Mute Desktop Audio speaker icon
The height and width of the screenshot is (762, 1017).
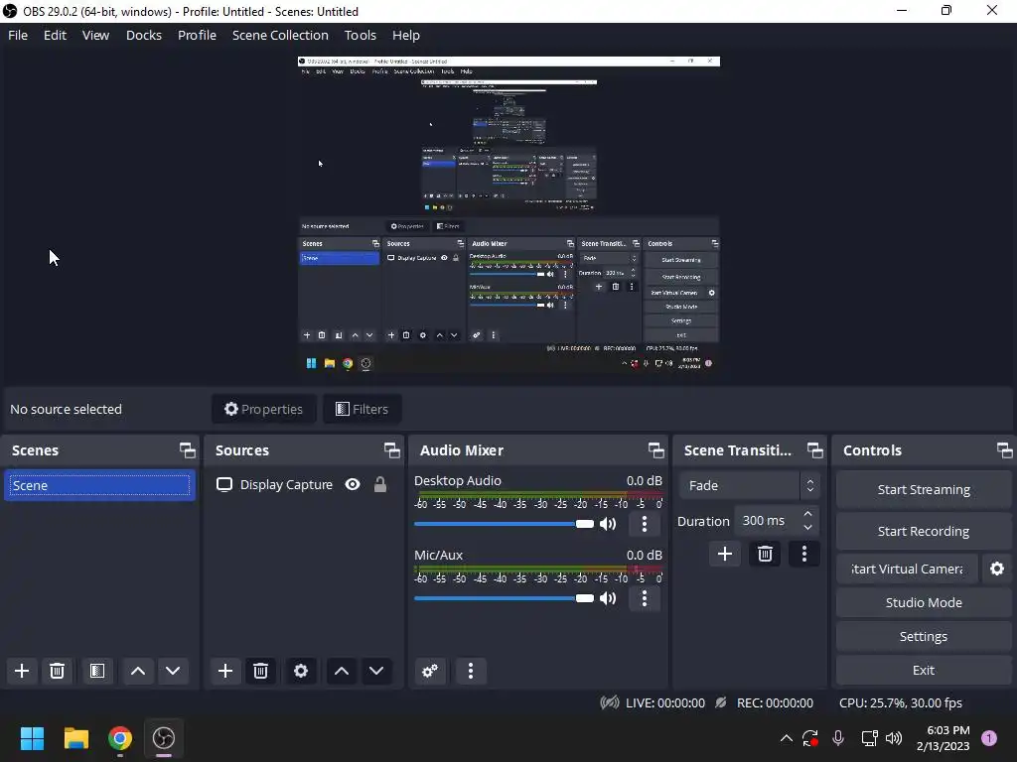[608, 524]
